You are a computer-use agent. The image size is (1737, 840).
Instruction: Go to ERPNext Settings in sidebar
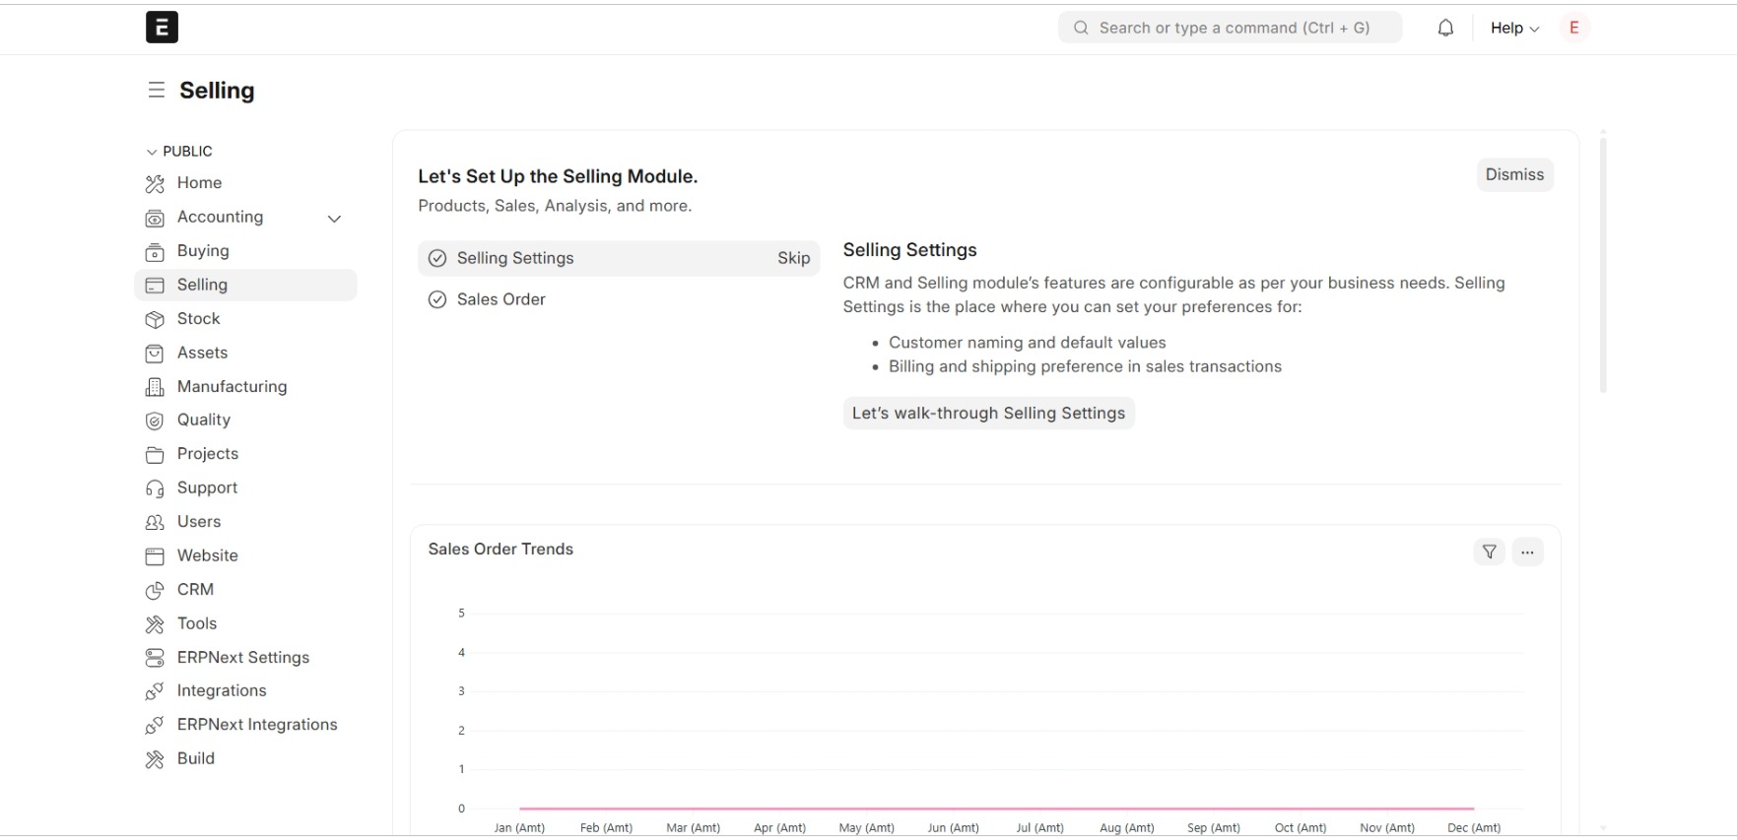pyautogui.click(x=245, y=658)
